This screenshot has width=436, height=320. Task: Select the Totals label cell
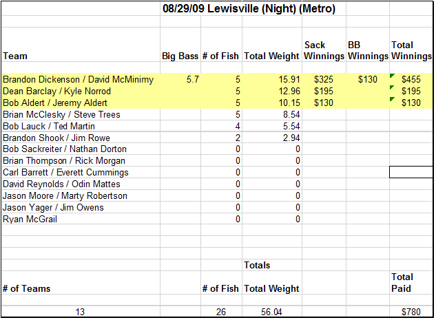point(272,265)
